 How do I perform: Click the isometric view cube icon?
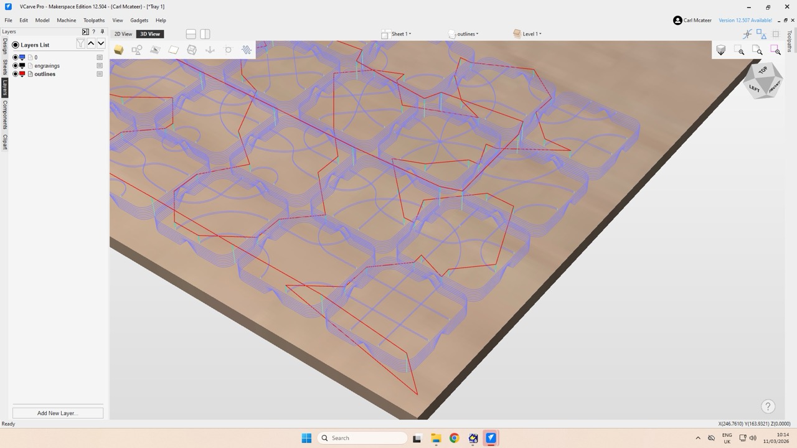coord(721,50)
